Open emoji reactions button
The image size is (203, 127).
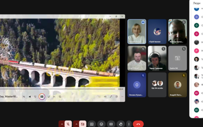(101, 124)
